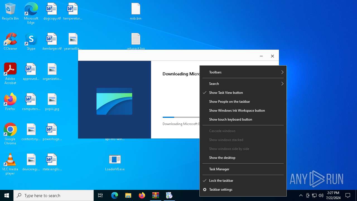Select the popiii.jpg image file
Screen dimensions: 357x201
(52, 102)
